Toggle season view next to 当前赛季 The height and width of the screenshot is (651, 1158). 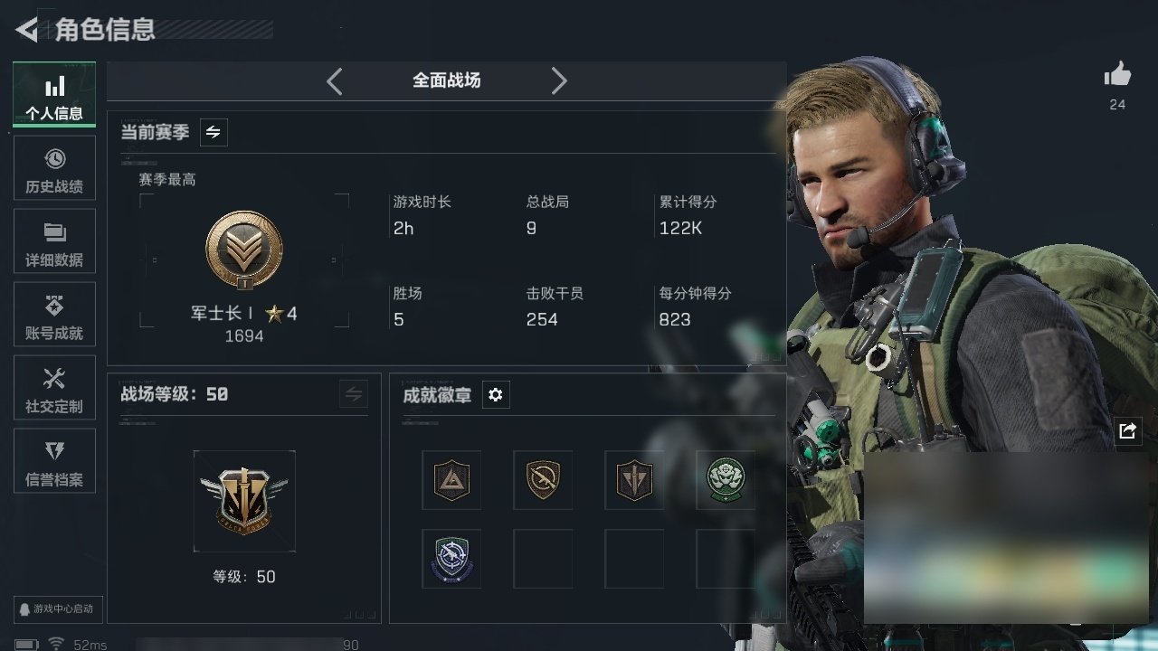(x=214, y=132)
